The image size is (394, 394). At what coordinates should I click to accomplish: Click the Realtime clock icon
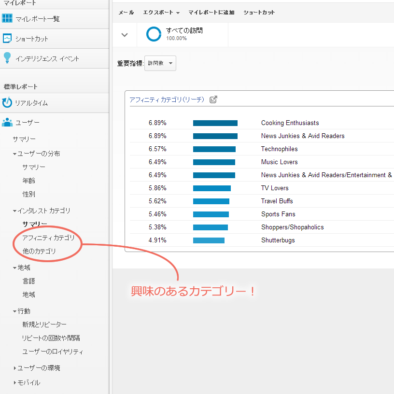pos(7,103)
